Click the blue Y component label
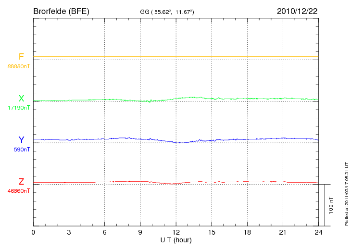 (x=21, y=140)
